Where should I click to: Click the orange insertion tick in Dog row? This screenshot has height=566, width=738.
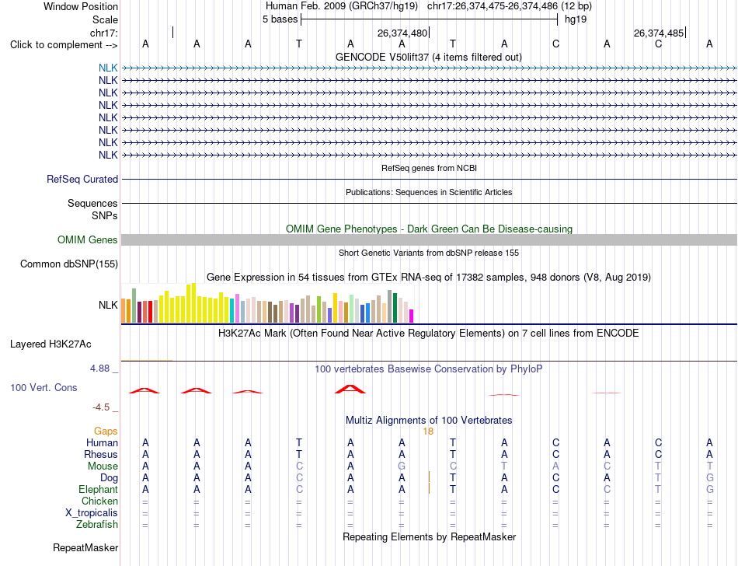(430, 477)
